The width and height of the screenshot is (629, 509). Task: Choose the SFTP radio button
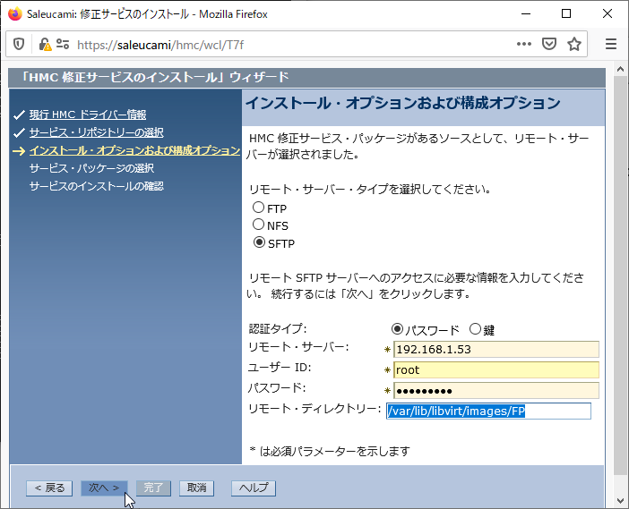click(259, 242)
